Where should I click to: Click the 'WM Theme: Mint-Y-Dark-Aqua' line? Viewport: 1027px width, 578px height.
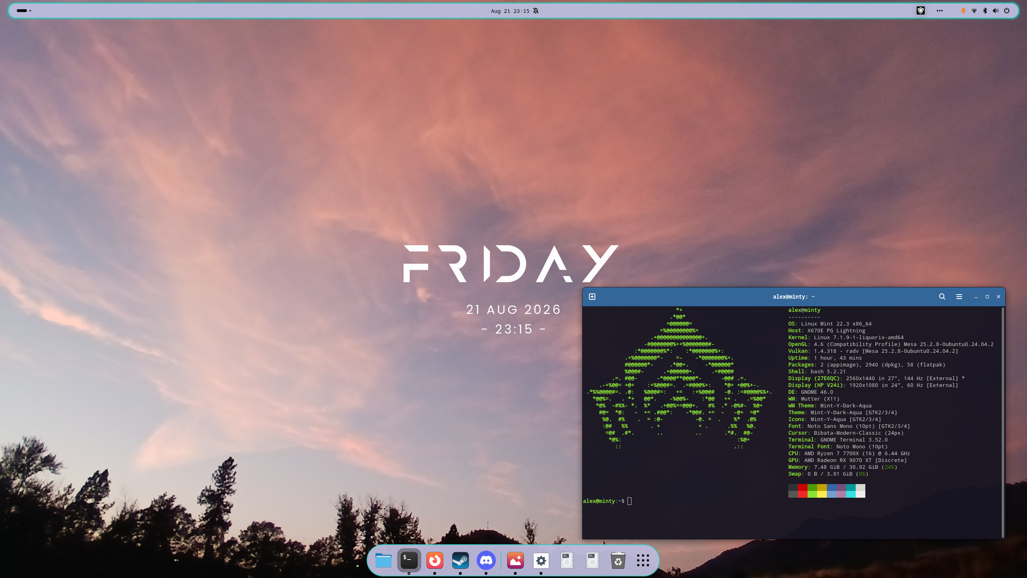(830, 405)
